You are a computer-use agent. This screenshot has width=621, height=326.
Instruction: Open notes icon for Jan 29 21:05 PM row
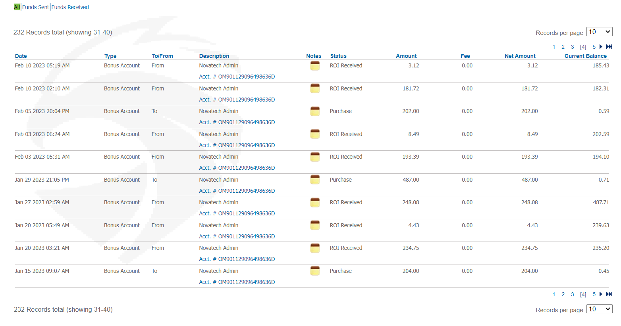(315, 180)
